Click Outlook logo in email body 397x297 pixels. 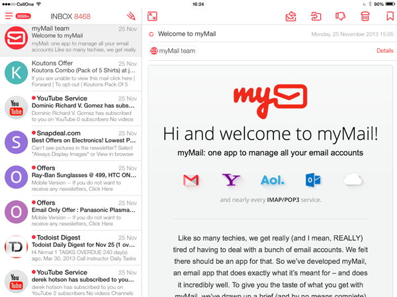(313, 180)
